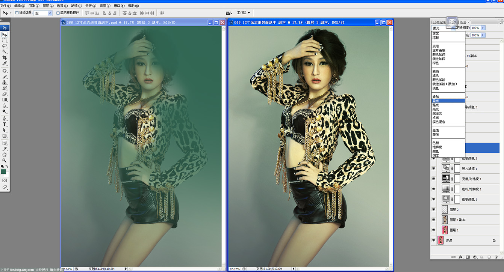504x272 pixels.
Task: Select the Hand tool
Action: (x=5, y=155)
